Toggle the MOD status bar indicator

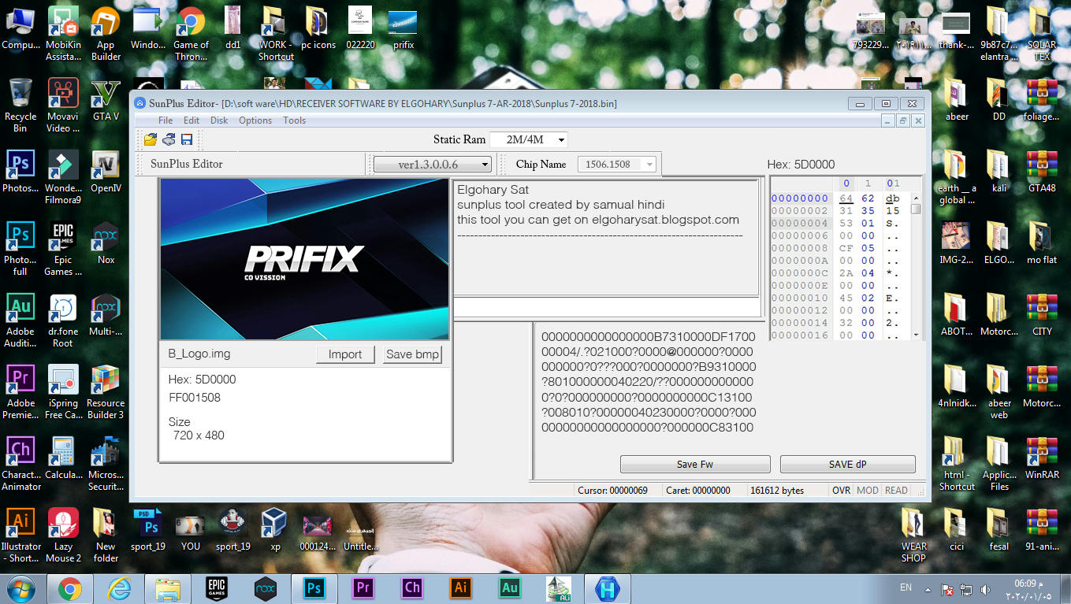click(868, 490)
